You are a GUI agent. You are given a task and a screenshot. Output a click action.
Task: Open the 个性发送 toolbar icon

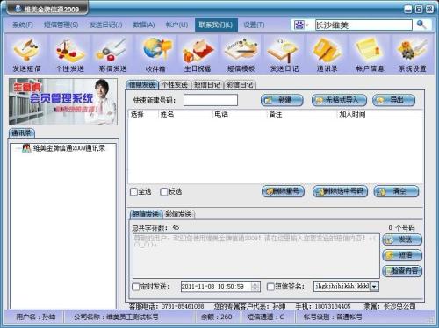[x=69, y=54]
